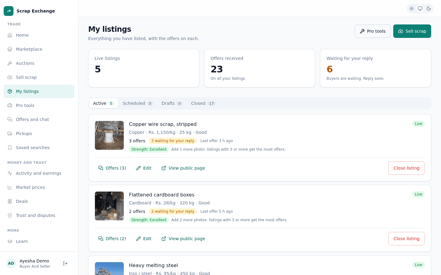Click the "Waiting for your reply" stat card

(375, 68)
